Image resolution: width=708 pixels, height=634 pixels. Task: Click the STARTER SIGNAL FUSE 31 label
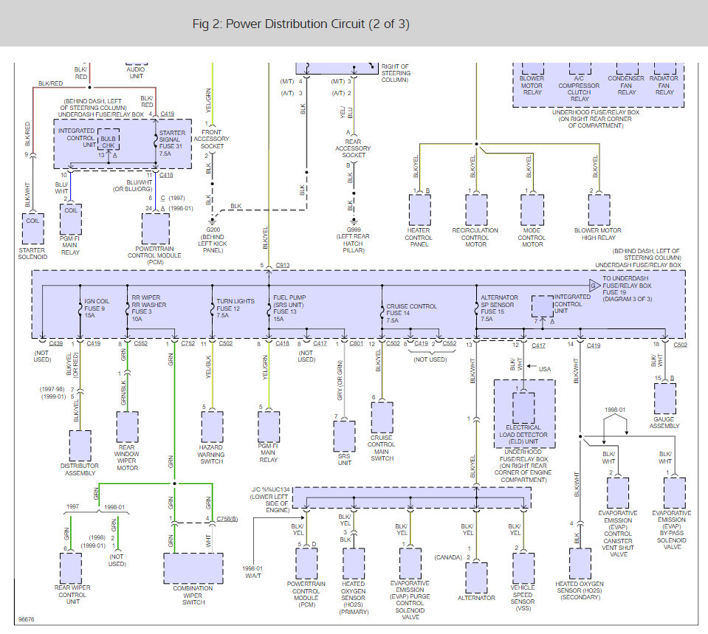171,143
